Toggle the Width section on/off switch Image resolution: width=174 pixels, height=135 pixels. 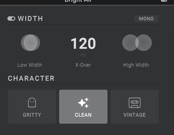click(11, 19)
